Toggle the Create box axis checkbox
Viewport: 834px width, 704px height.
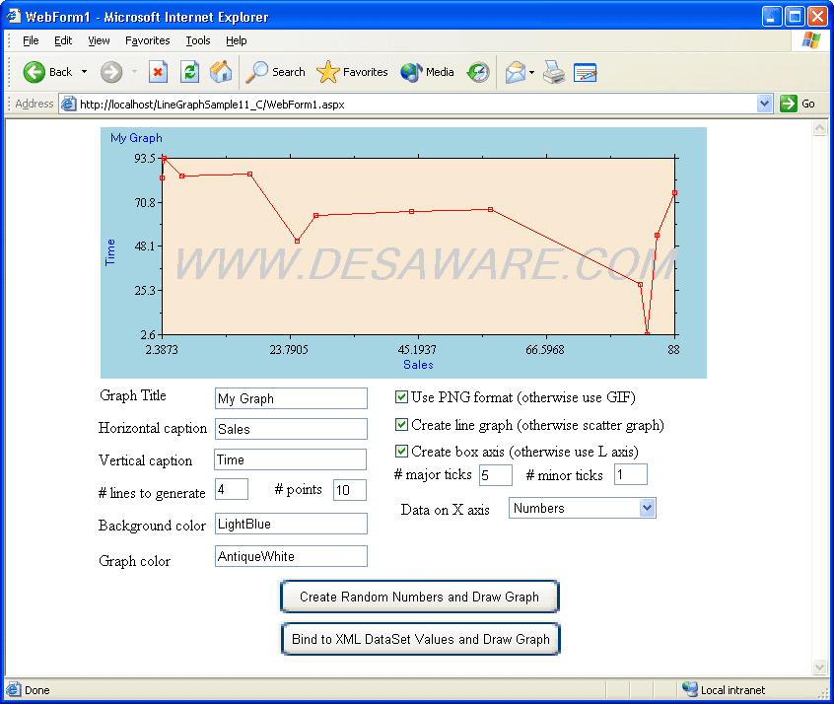[401, 452]
